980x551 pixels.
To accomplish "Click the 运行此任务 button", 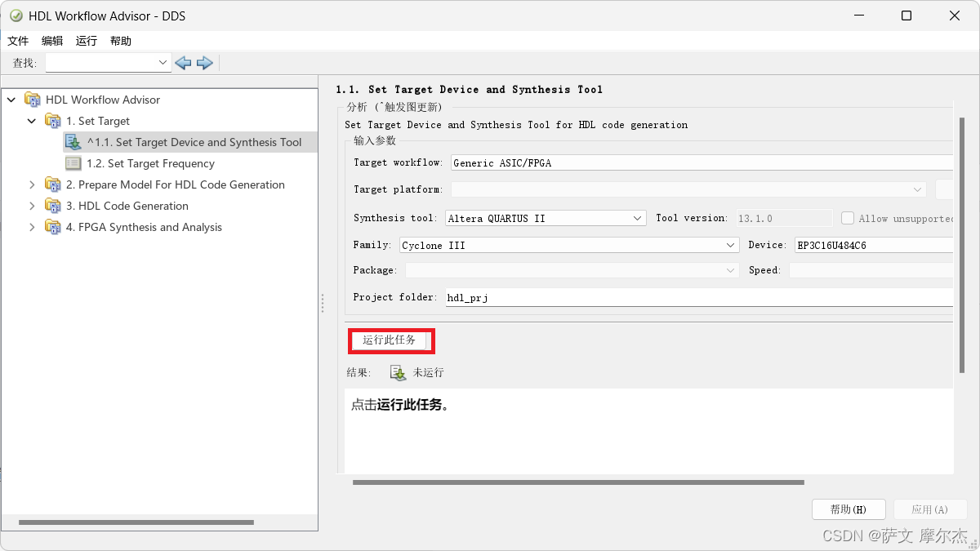I will pyautogui.click(x=390, y=340).
